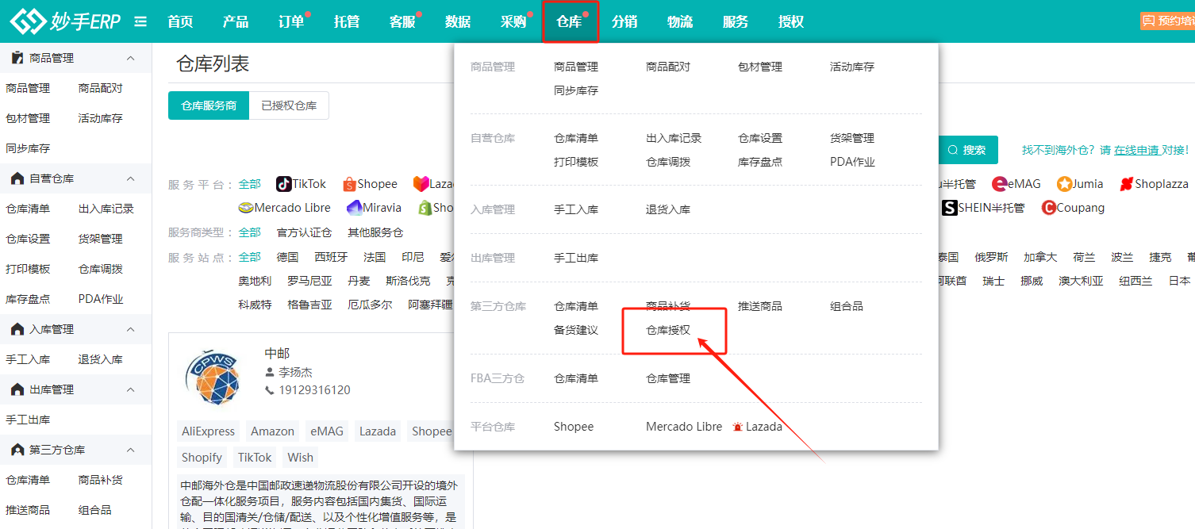Filter service platform by Miravia
1195x529 pixels.
coord(374,208)
